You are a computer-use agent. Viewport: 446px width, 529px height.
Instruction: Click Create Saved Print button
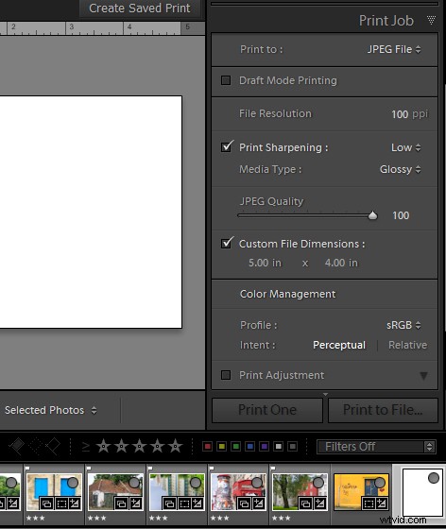pyautogui.click(x=140, y=9)
